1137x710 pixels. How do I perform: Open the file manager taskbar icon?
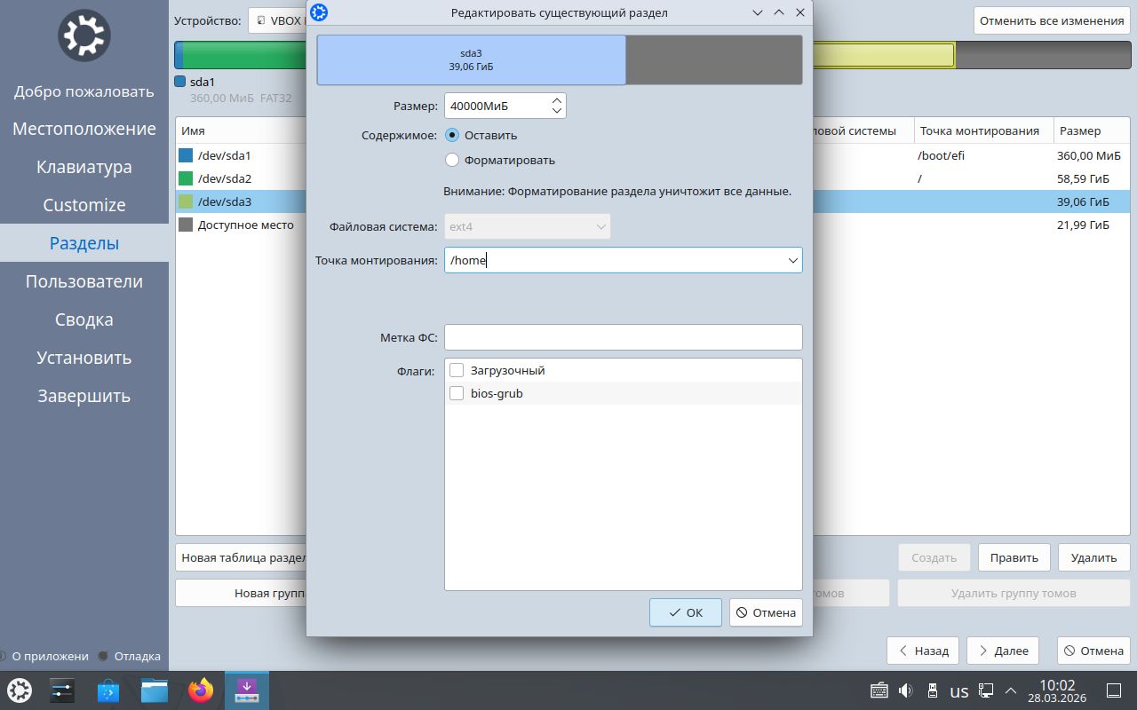coord(155,690)
